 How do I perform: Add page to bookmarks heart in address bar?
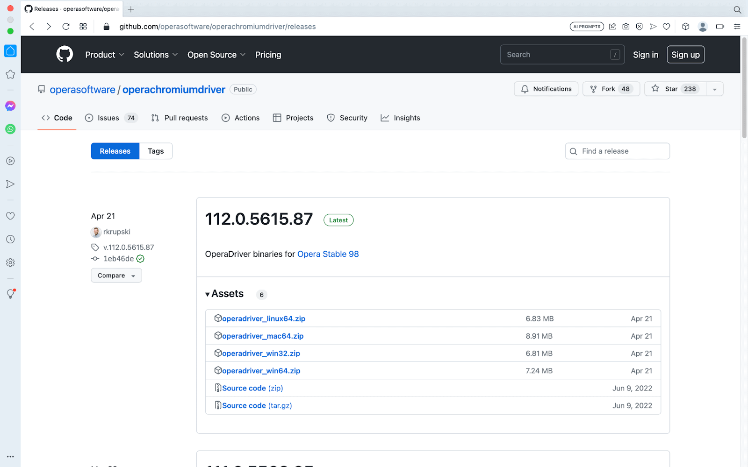(x=667, y=27)
